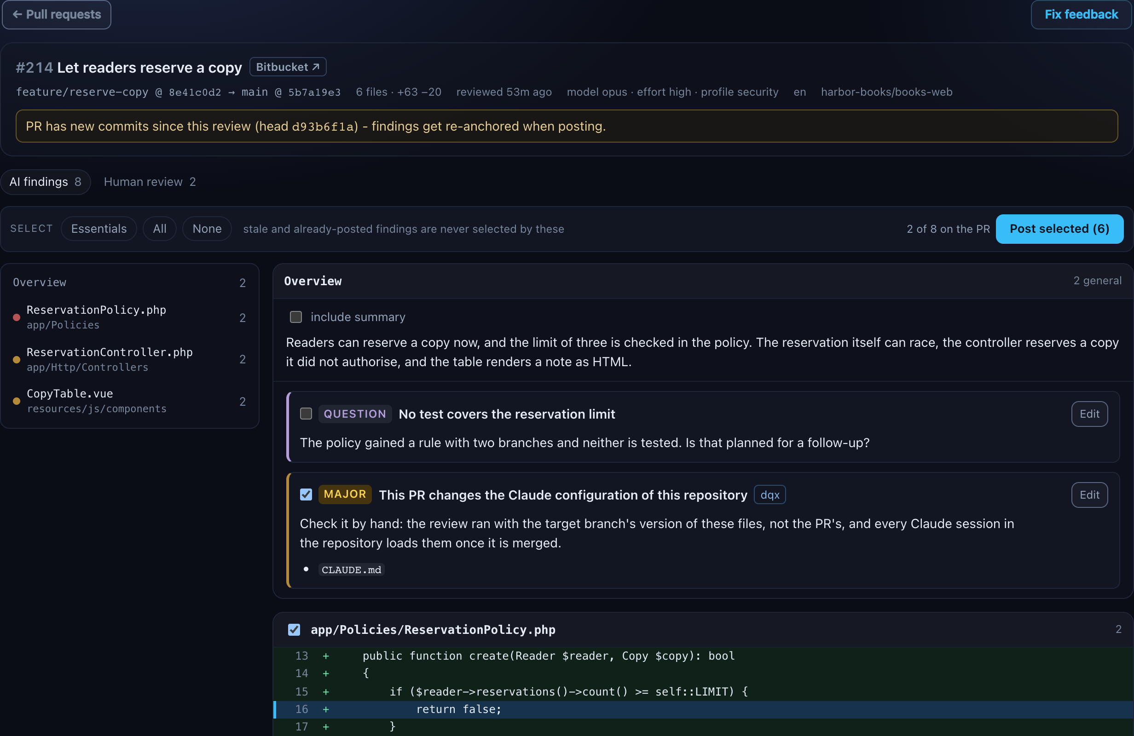Click the dqx tag on the MAJOR finding
Screen dimensions: 1134x736
tap(769, 495)
